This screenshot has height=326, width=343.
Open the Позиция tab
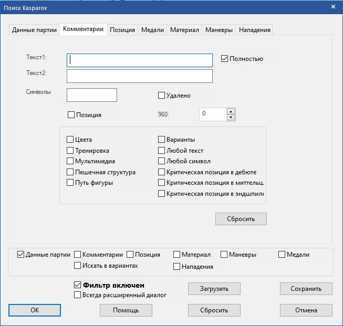[122, 30]
